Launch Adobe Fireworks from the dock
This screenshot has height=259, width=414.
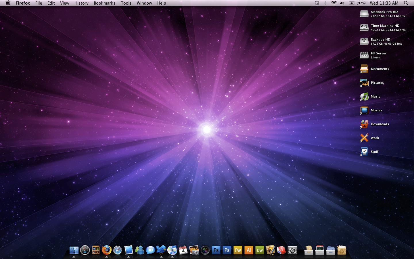point(238,250)
